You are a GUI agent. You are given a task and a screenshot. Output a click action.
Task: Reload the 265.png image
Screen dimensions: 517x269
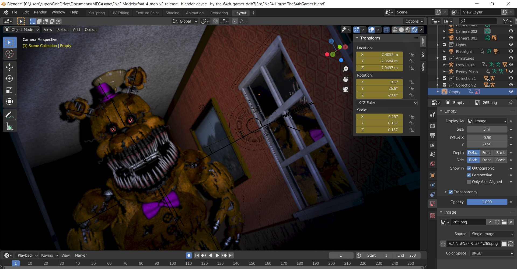(511, 244)
